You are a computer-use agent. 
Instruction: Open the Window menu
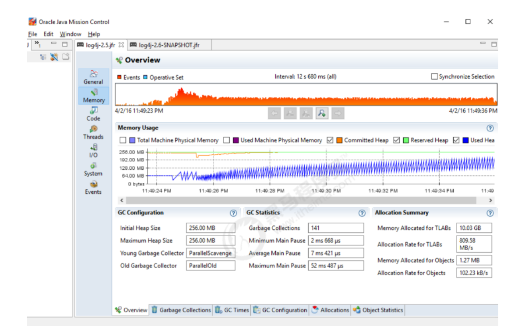(70, 34)
